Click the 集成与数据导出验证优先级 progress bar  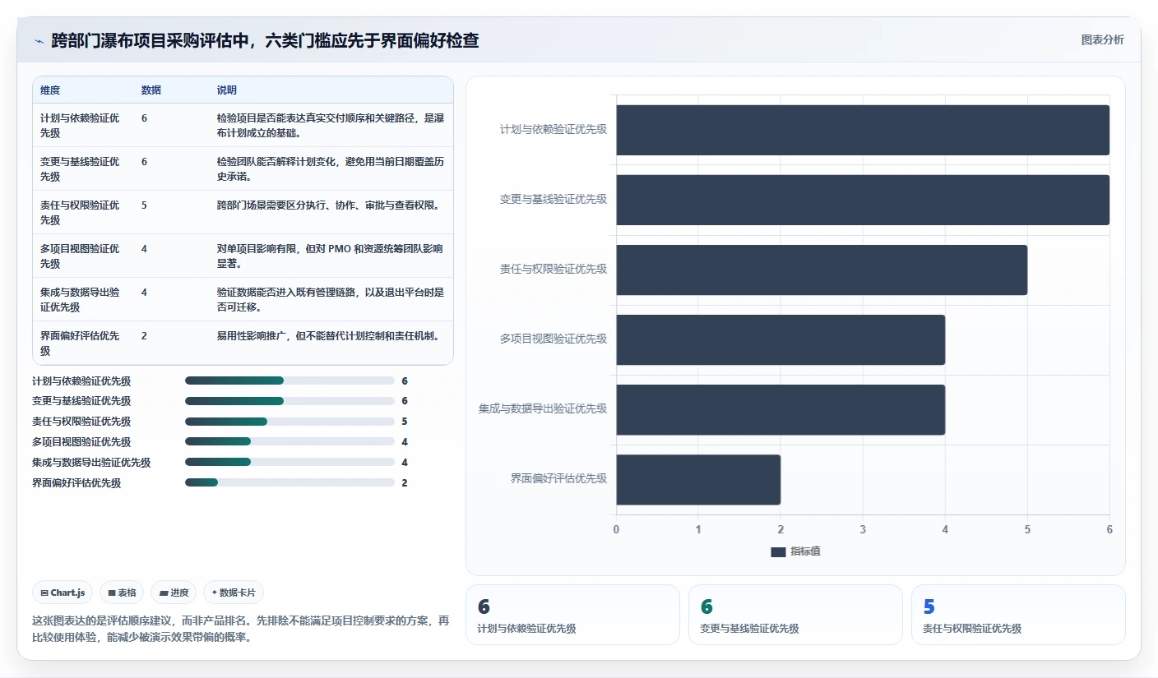tap(289, 463)
